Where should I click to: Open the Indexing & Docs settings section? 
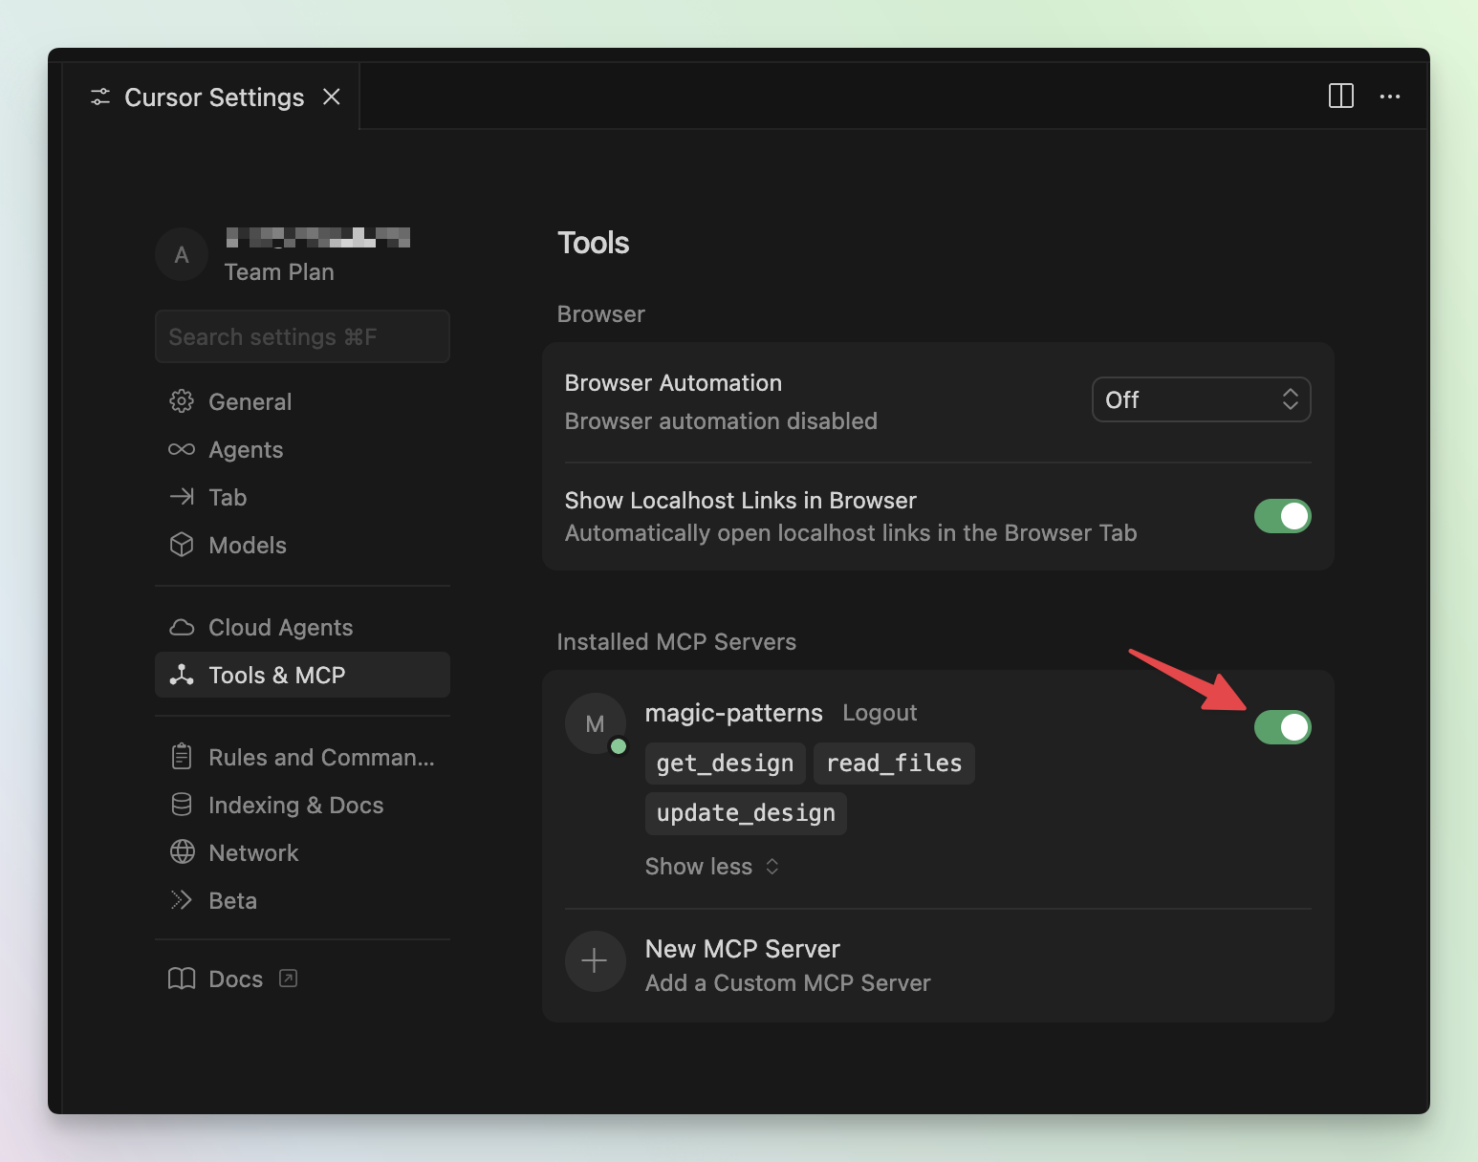tap(295, 805)
